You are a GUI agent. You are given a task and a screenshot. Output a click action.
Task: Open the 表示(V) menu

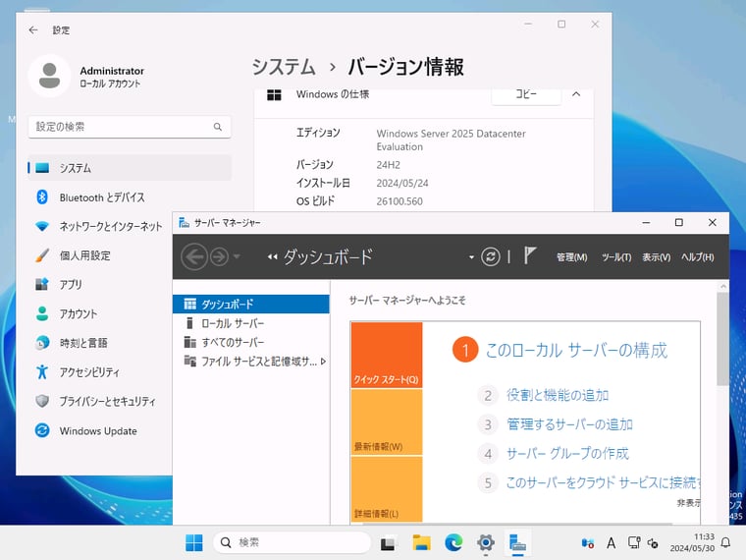657,257
